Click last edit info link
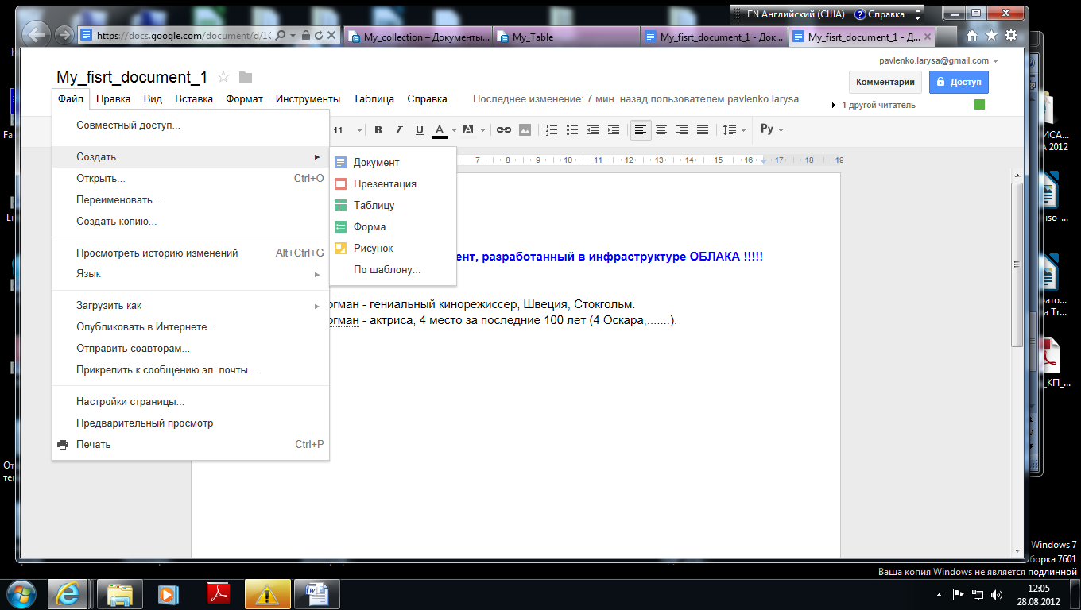 point(636,99)
